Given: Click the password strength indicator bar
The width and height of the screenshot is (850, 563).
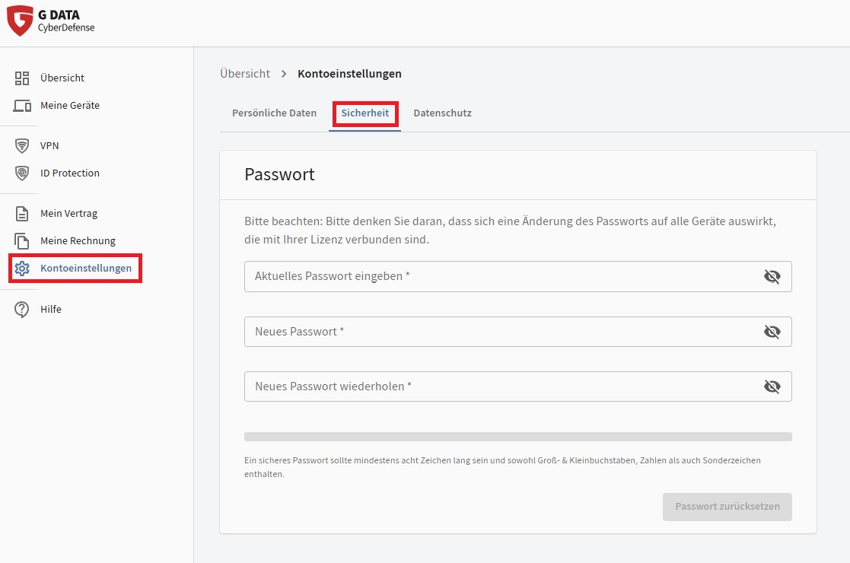Looking at the screenshot, I should click(x=517, y=437).
